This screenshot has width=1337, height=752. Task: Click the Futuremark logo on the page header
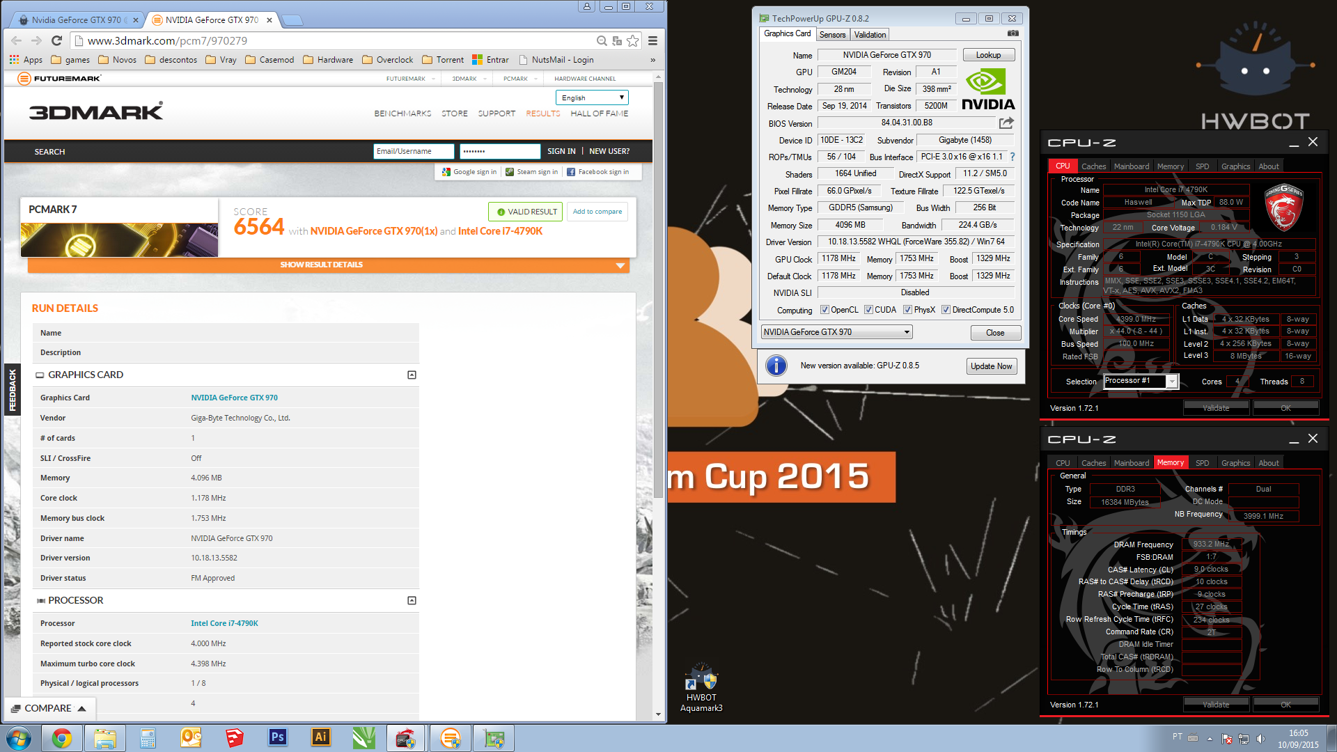point(60,79)
